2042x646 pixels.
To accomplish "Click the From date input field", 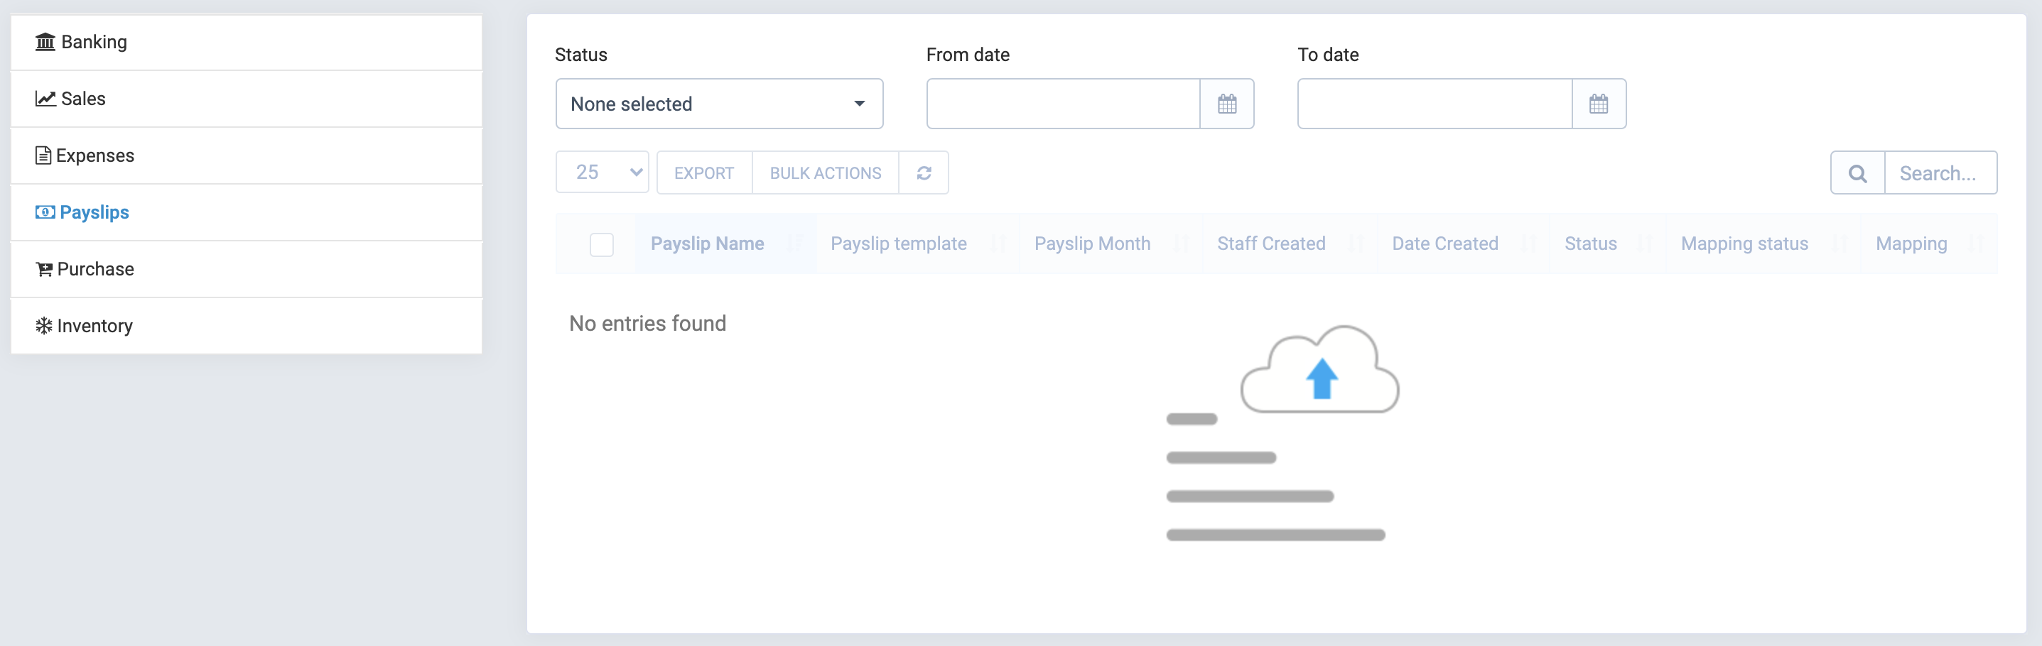I will [x=1063, y=104].
